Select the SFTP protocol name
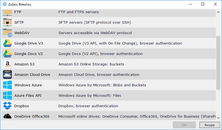The image size is (222, 130). click(x=19, y=22)
